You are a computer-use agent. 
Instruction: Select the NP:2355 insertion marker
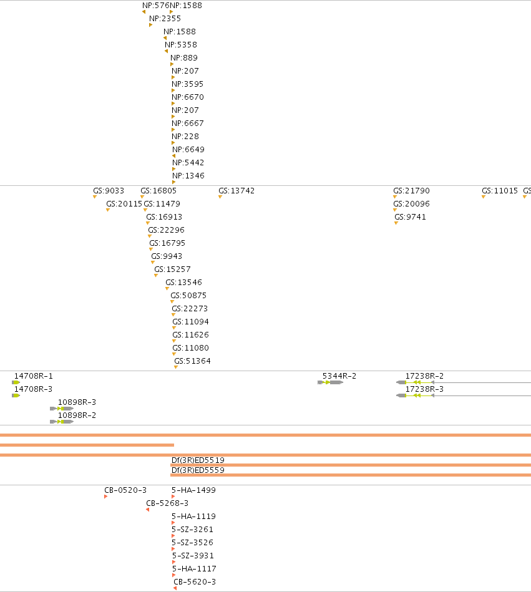pos(151,25)
